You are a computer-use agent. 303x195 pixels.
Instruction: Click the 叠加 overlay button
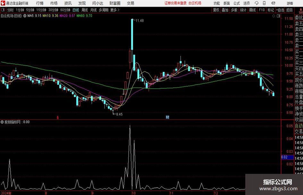coord(225,10)
